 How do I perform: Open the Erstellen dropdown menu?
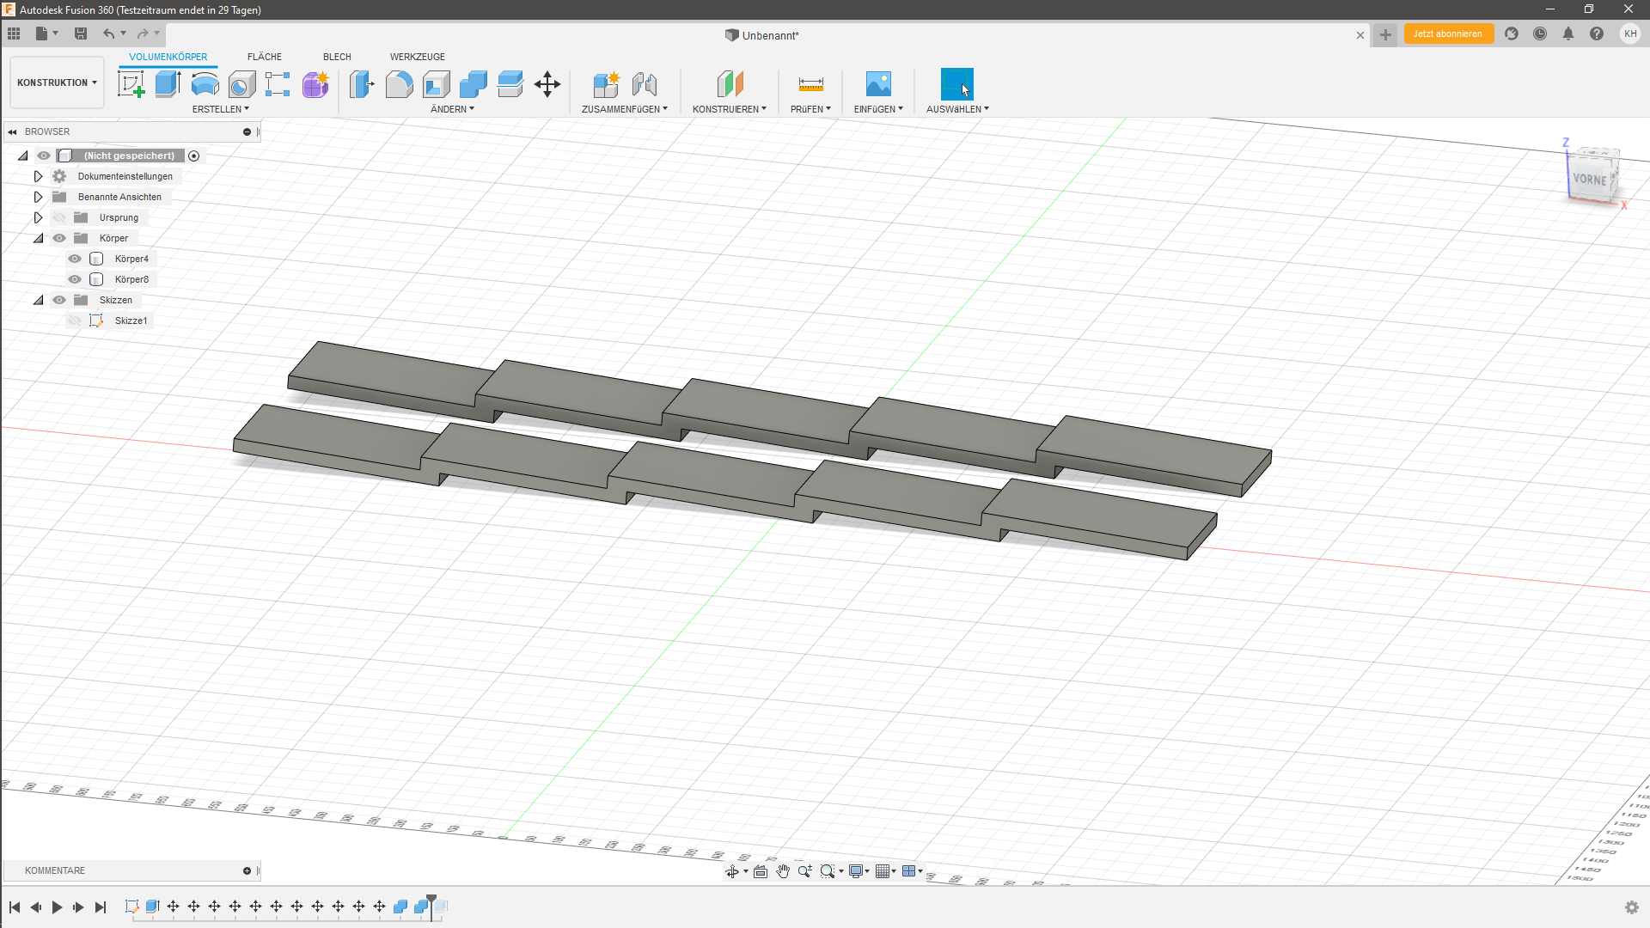pos(220,109)
